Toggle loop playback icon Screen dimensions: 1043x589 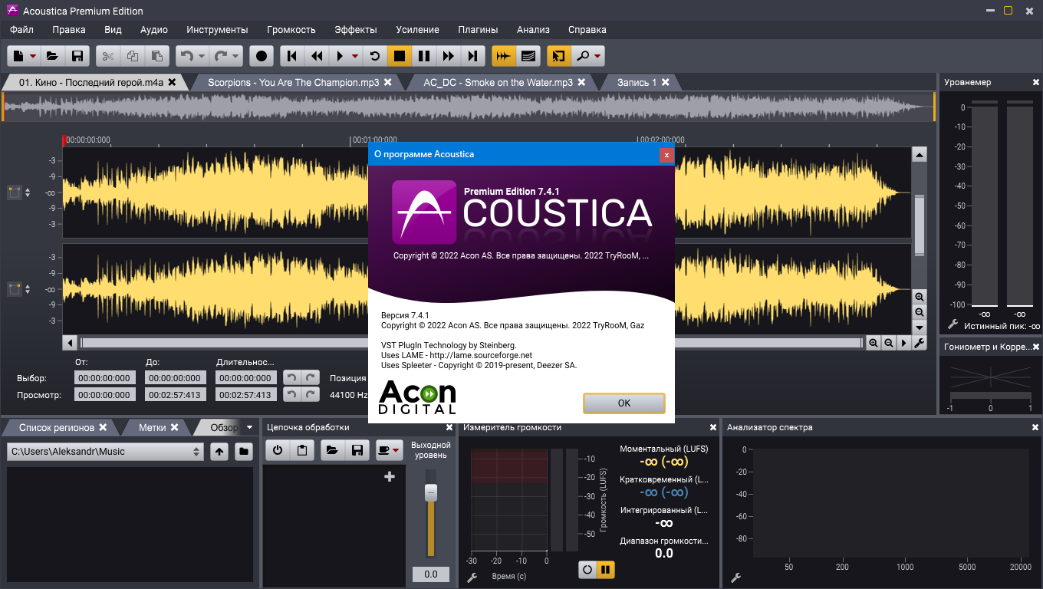375,56
